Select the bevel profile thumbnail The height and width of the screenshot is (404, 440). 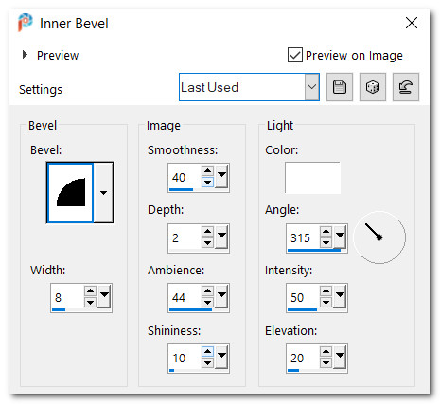pyautogui.click(x=70, y=192)
